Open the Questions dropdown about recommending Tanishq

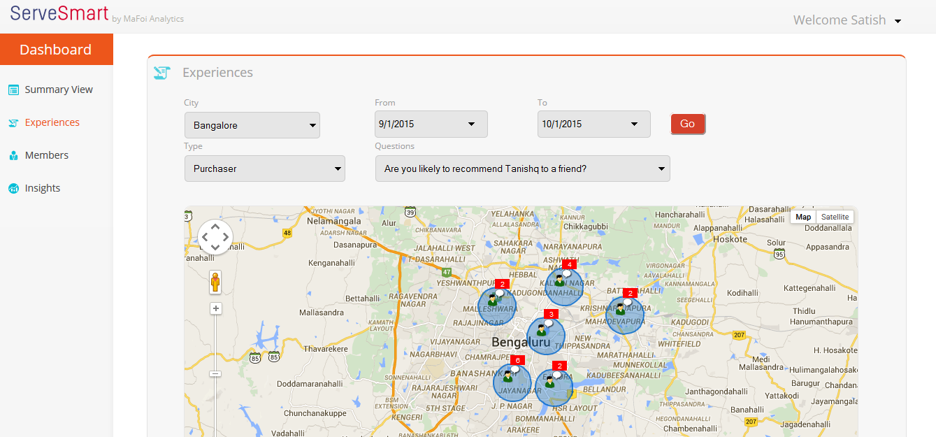(x=523, y=169)
